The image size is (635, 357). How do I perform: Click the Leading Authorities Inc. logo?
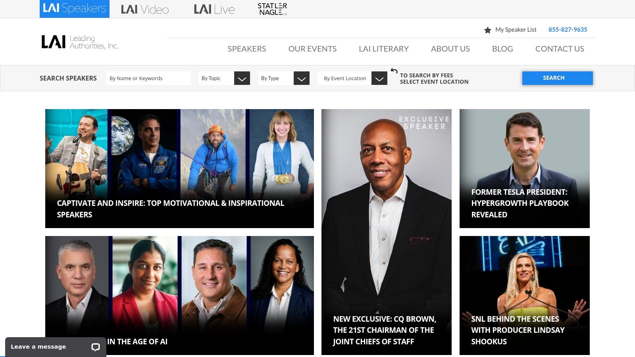pos(80,42)
